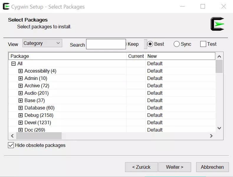This screenshot has width=233, height=177.
Task: Collapse the All tree root
Action: point(13,63)
